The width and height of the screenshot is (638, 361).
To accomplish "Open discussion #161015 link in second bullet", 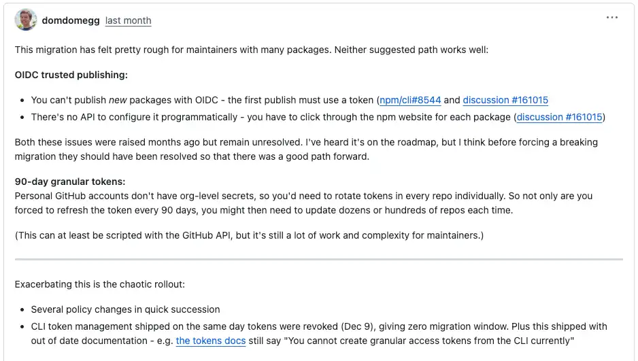I will pyautogui.click(x=559, y=117).
